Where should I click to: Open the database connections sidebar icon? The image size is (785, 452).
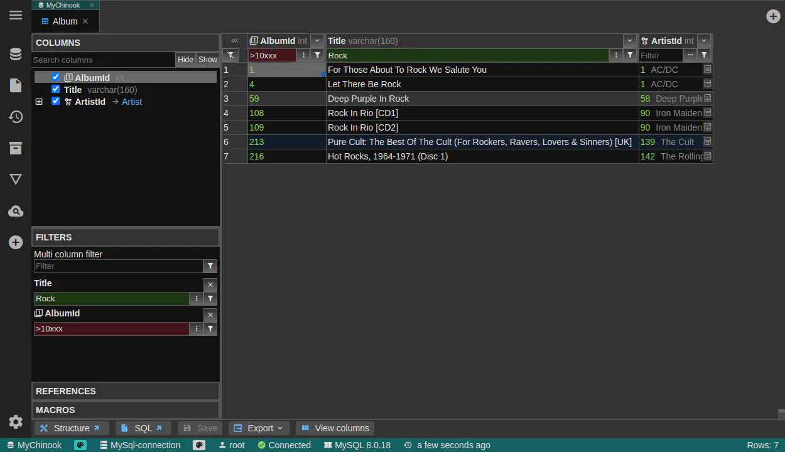click(x=16, y=55)
